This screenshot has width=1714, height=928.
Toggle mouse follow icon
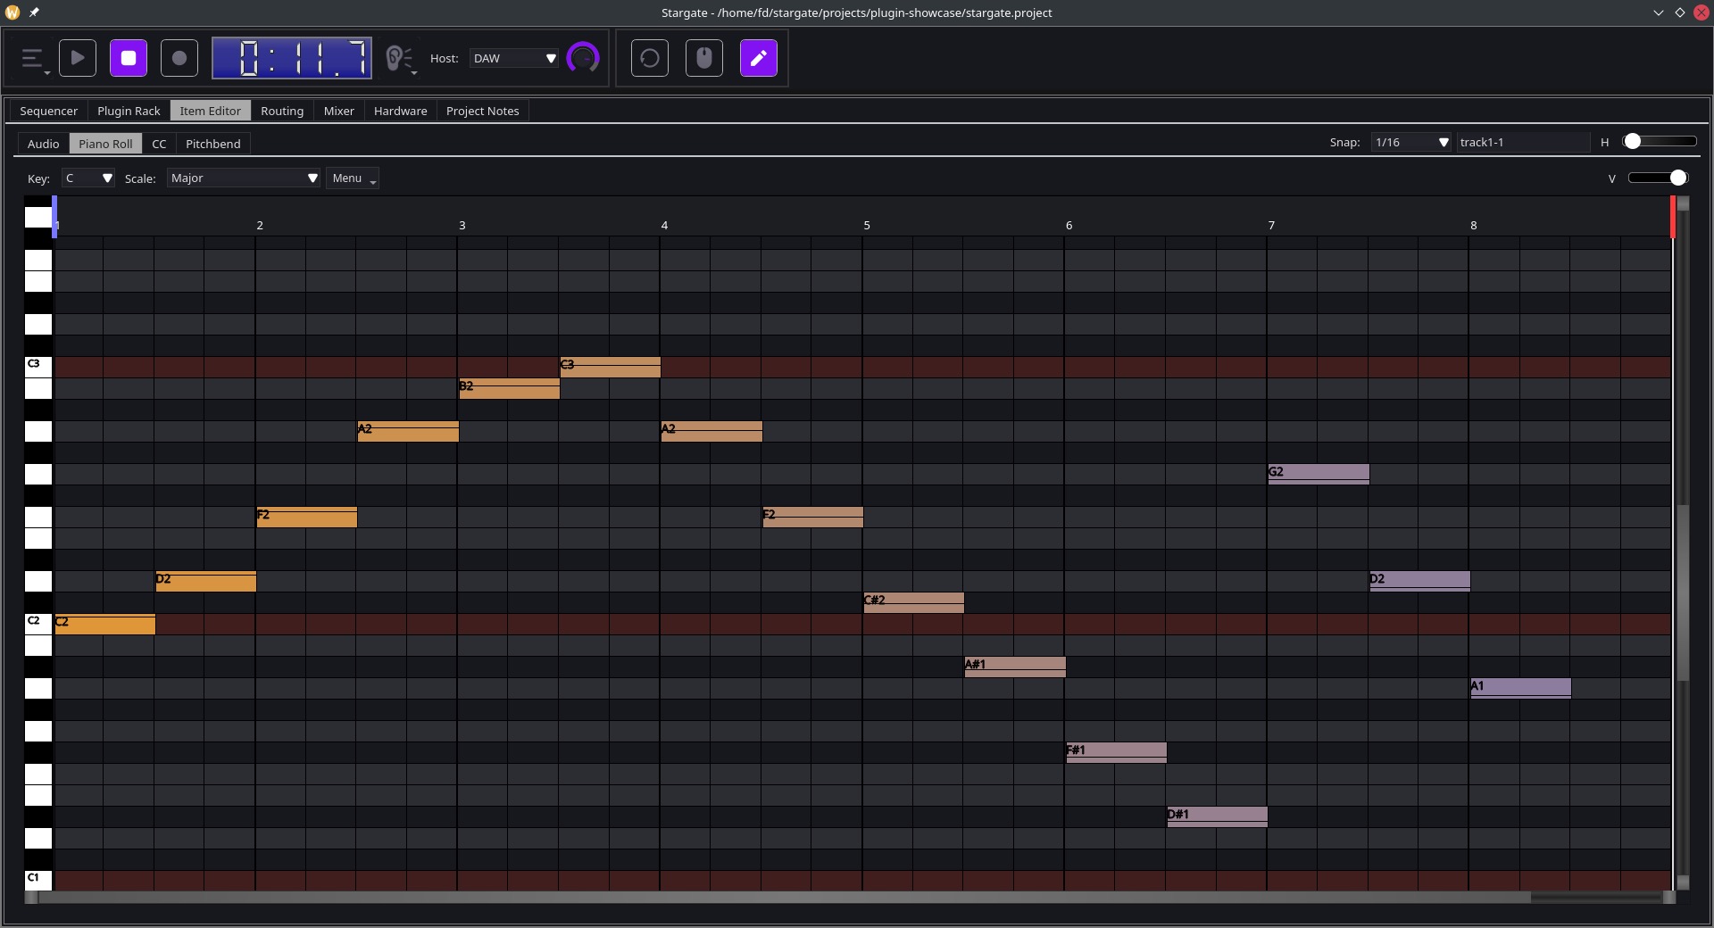click(x=704, y=58)
